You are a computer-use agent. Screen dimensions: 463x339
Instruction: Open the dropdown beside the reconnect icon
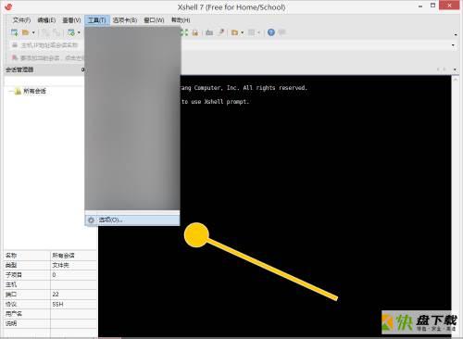tap(79, 32)
